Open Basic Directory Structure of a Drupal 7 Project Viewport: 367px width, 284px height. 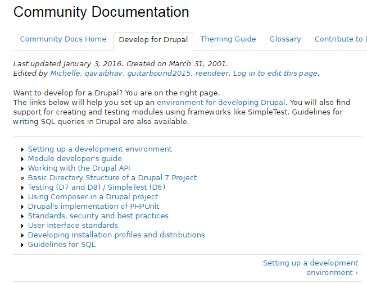pos(112,178)
